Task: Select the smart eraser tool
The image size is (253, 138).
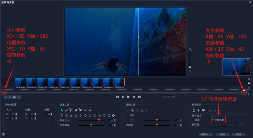Action: tap(80, 110)
